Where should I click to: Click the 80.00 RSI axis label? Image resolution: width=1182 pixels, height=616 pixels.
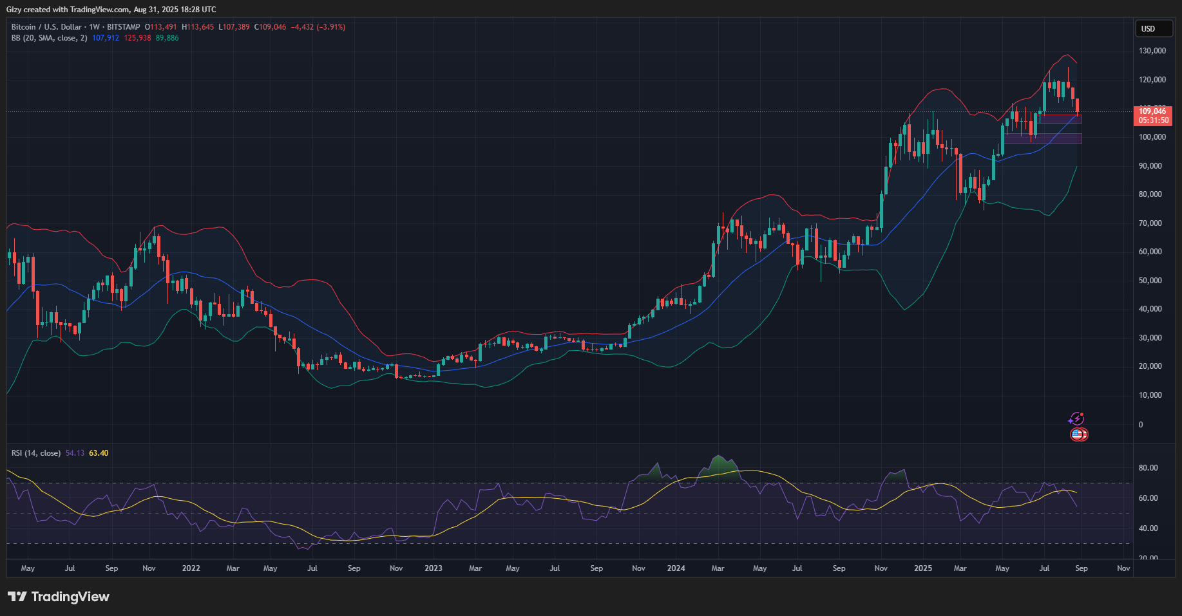click(x=1148, y=468)
